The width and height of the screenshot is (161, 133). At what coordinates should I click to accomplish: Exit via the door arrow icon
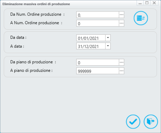pyautogui.click(x=151, y=121)
